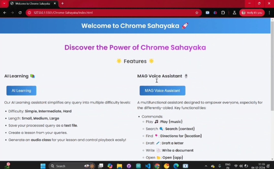Viewport: 274px width, 169px height.
Task: Open Visual Studio Code from the taskbar
Action: coord(148,166)
